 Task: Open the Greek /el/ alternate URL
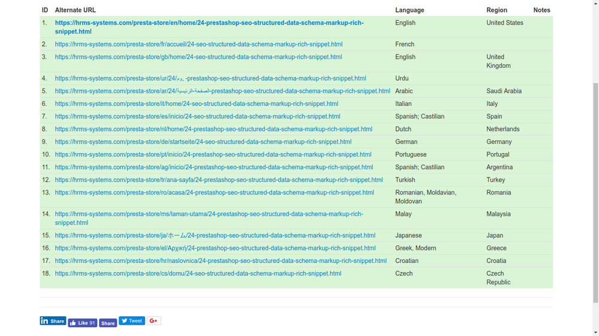215,248
